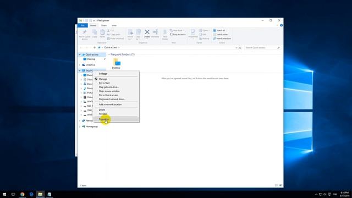Open the File ribbon tab
This screenshot has width=352, height=198.
pyautogui.click(x=82, y=26)
